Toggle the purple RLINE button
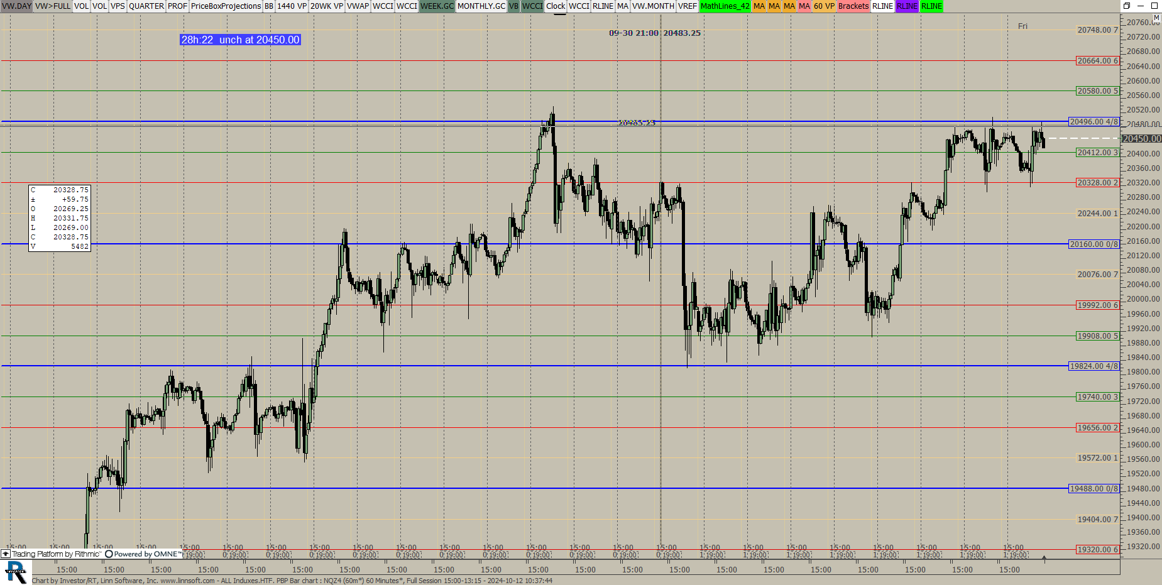 click(x=906, y=6)
